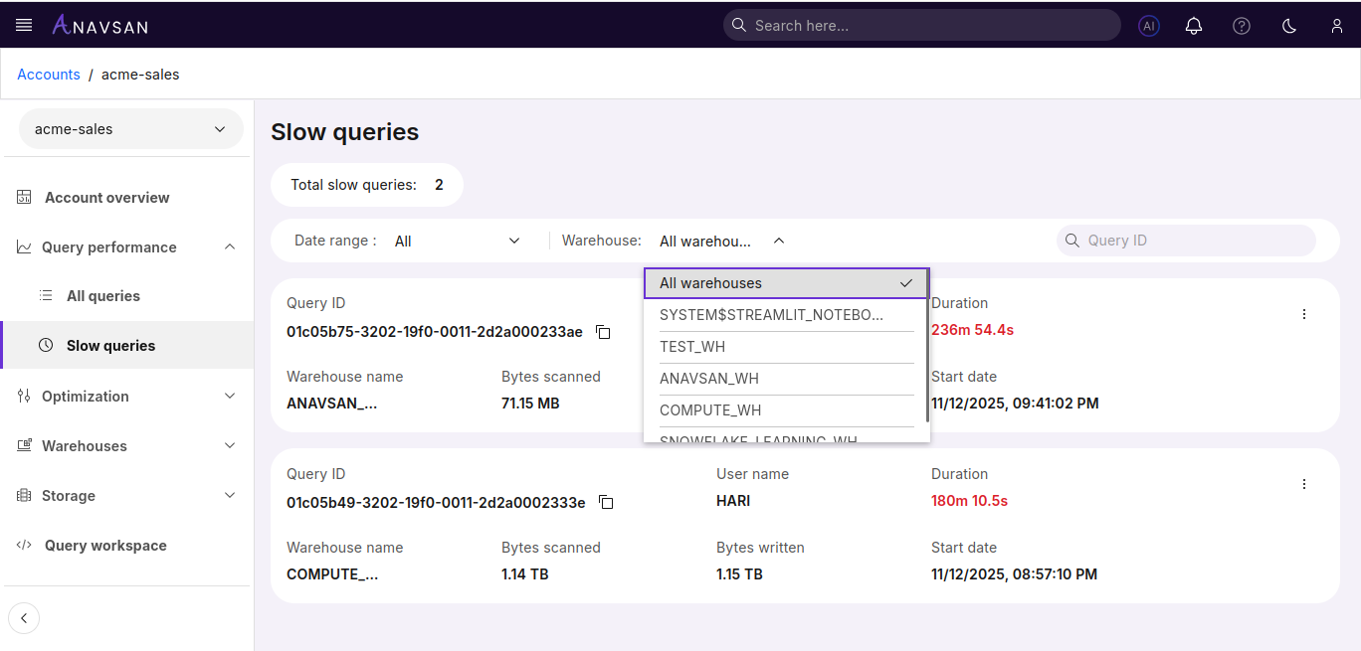Open more options for 236m query
This screenshot has width=1361, height=651.
pos(1304,314)
